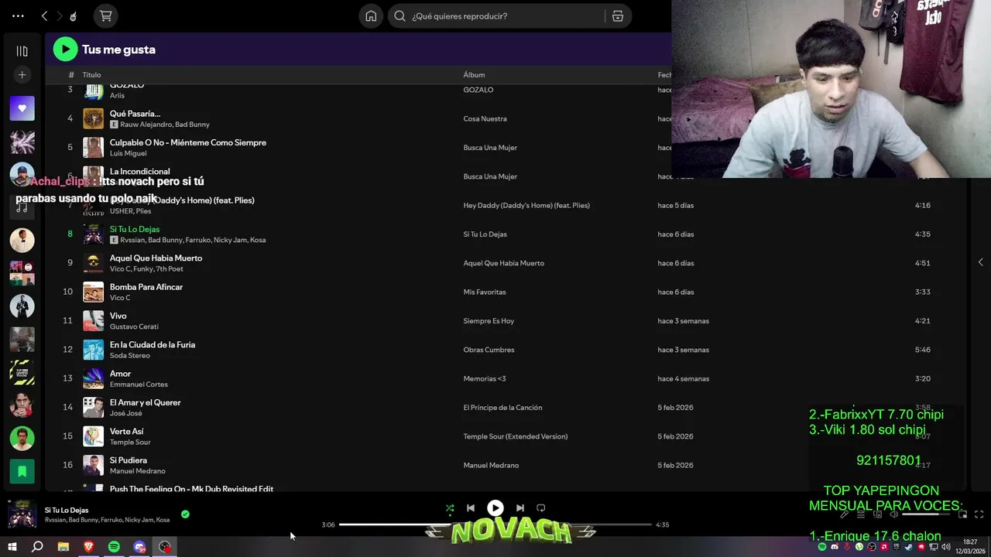991x557 pixels.
Task: Open the shopping cart icon
Action: 106,15
